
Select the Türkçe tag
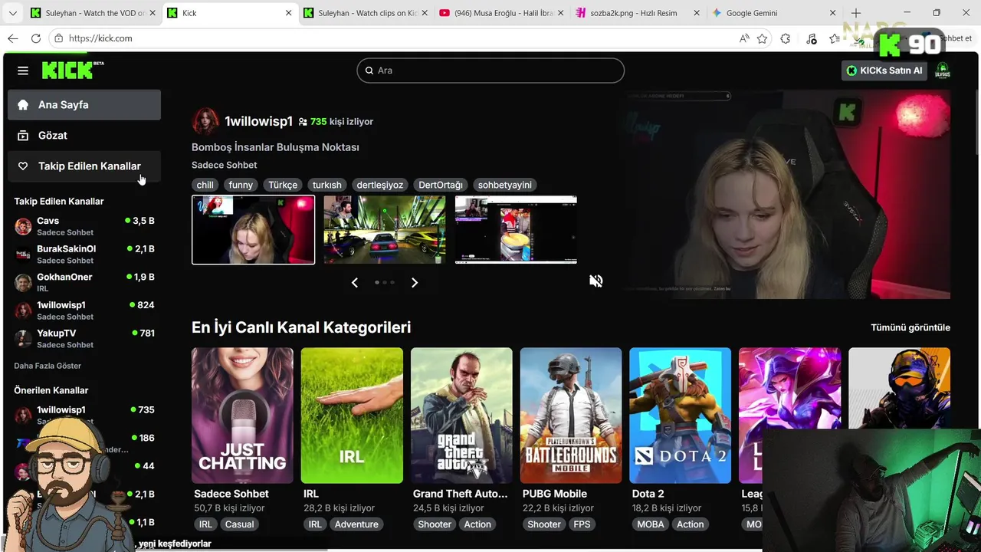pos(283,185)
